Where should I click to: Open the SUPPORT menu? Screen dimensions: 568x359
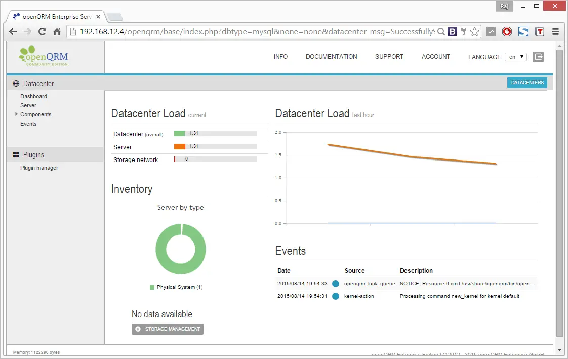tap(389, 57)
